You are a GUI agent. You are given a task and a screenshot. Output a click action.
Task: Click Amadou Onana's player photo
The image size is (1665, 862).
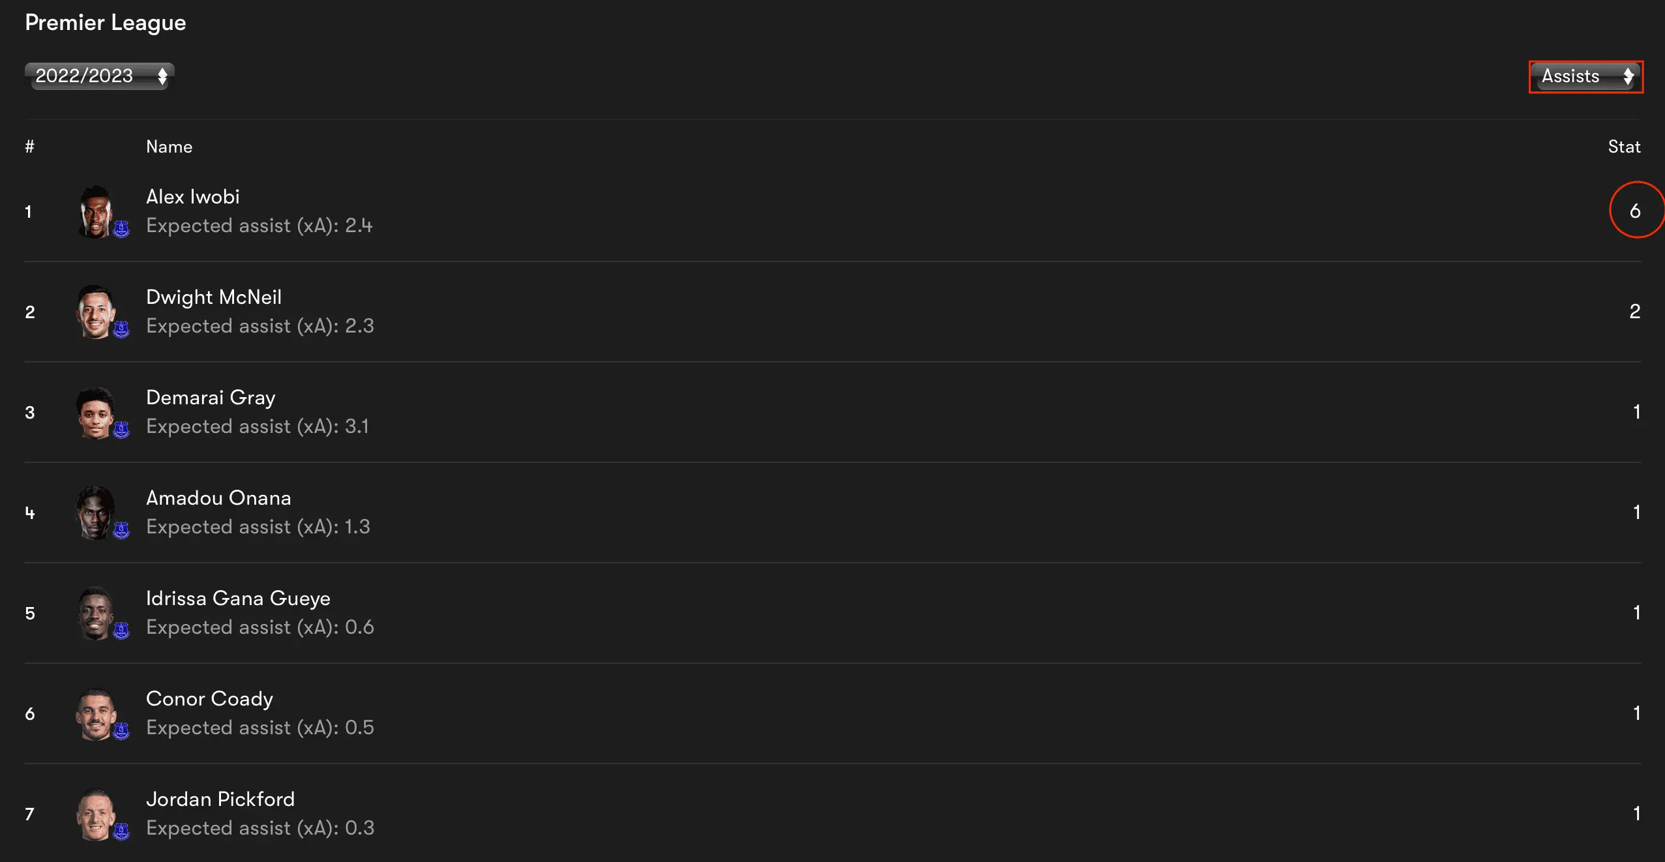click(96, 513)
